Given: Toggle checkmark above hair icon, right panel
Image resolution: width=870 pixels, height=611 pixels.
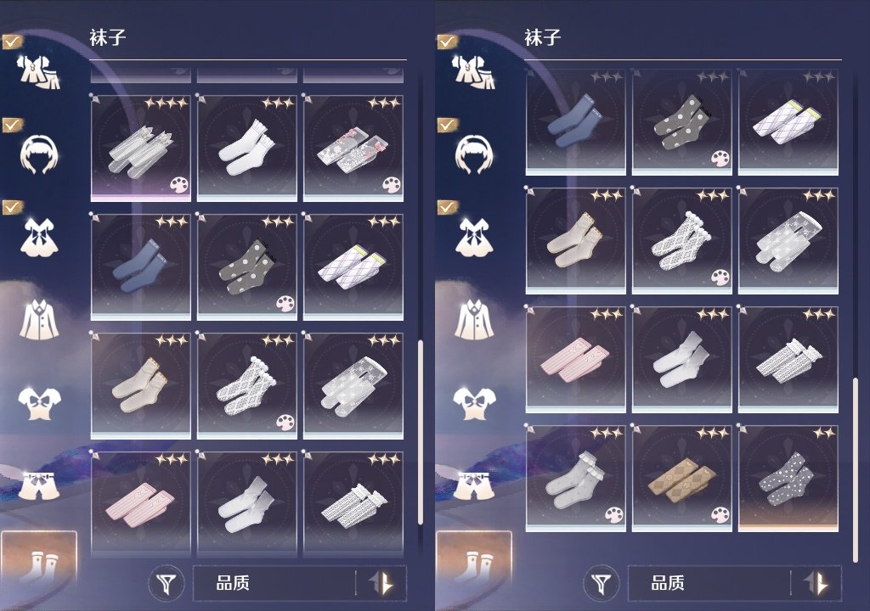Looking at the screenshot, I should 447,125.
